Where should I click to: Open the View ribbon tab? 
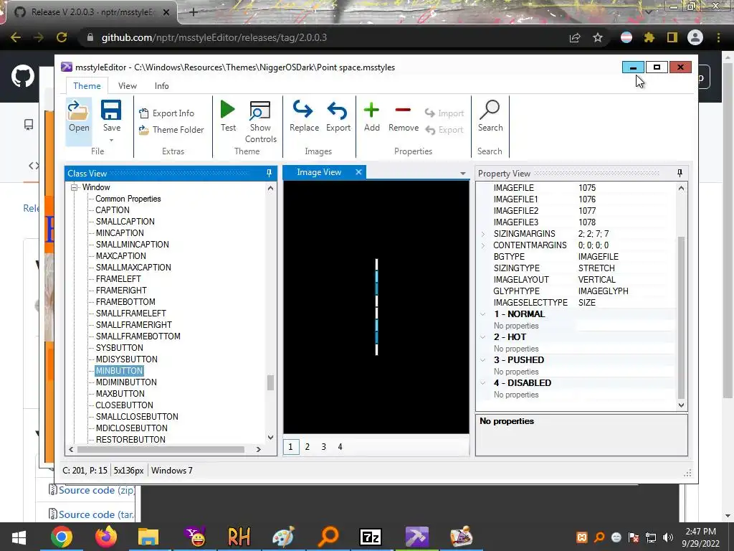(128, 86)
